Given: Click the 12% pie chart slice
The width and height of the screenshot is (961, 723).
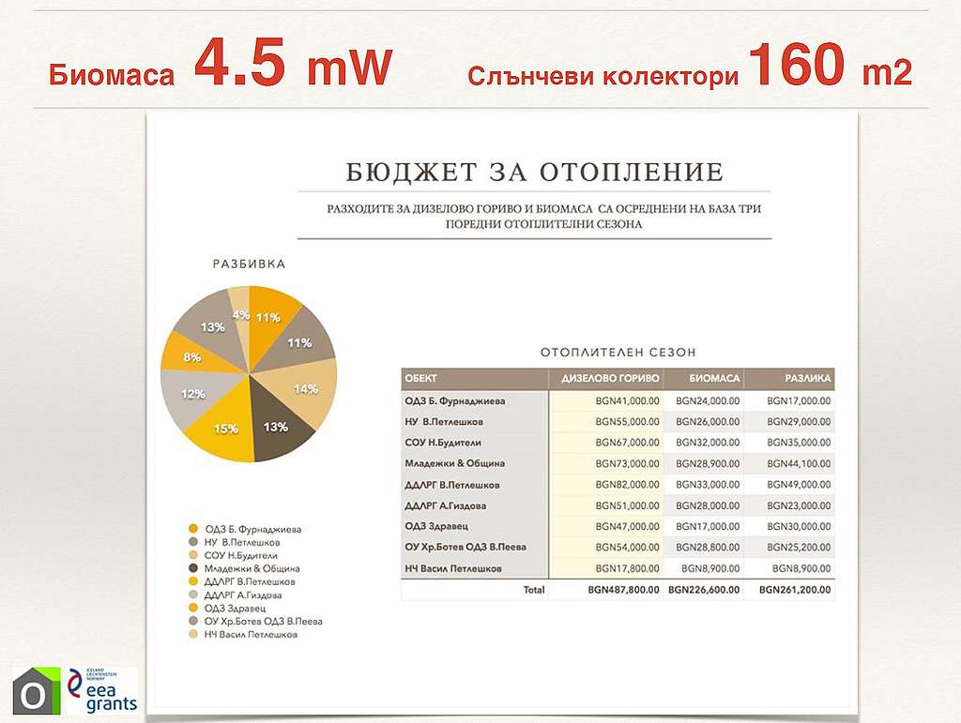Looking at the screenshot, I should pyautogui.click(x=192, y=394).
